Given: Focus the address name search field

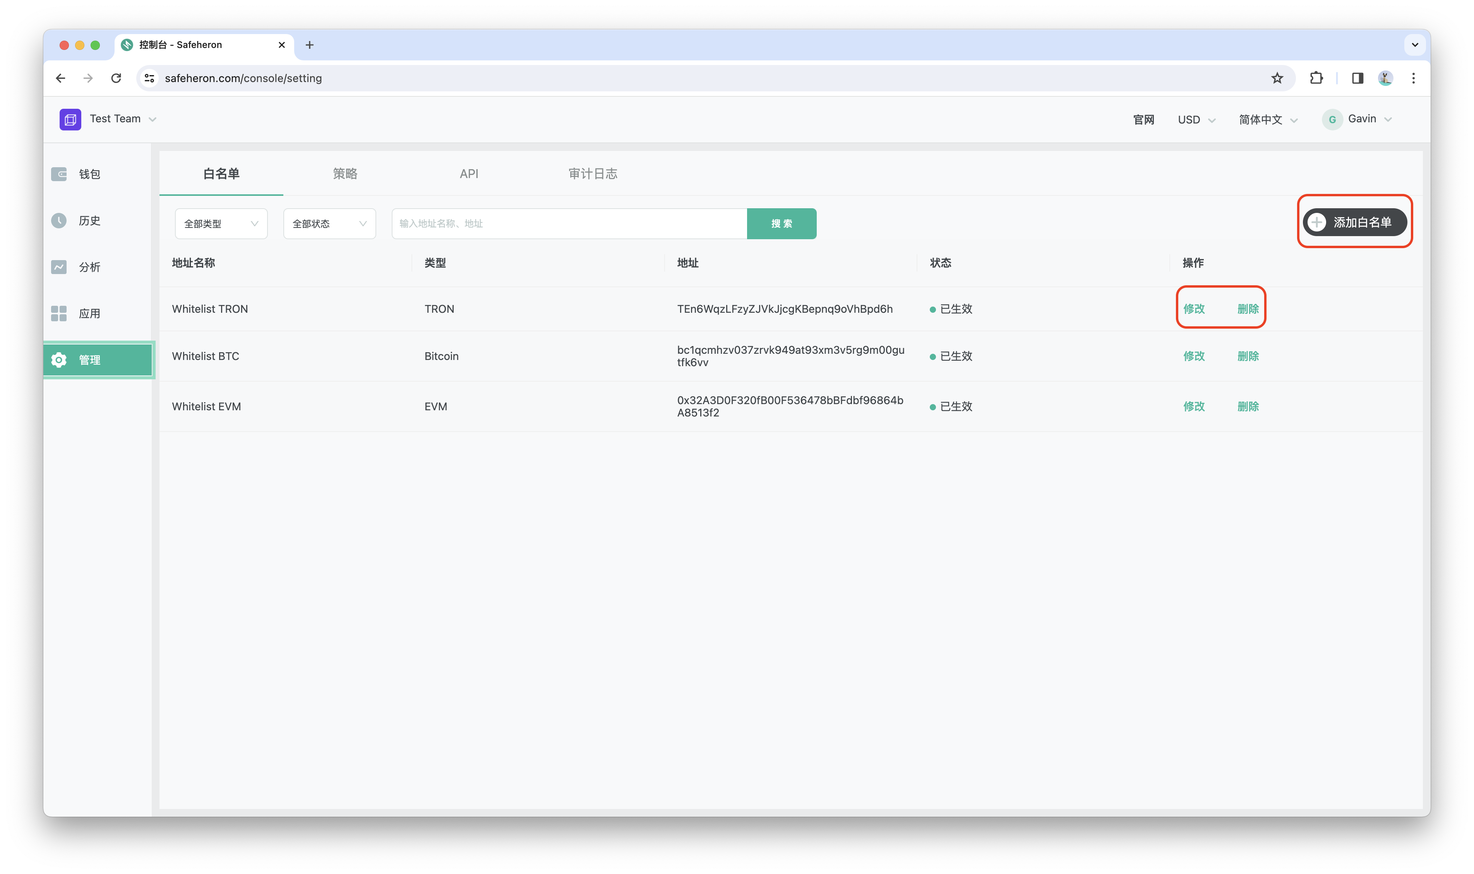Looking at the screenshot, I should pos(569,224).
